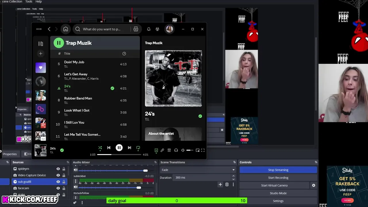Go back in Spotify navigation
This screenshot has height=207, width=368.
[x=49, y=29]
